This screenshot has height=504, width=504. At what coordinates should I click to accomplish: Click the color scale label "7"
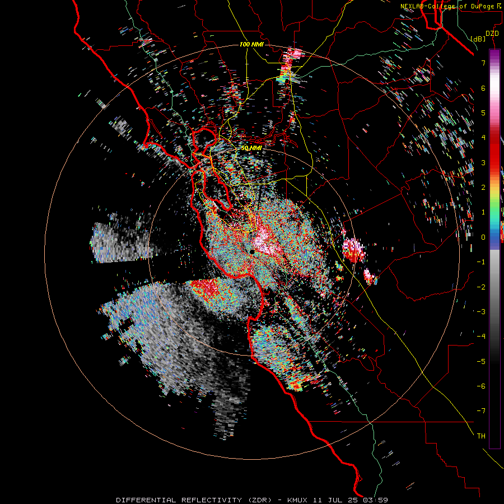coord(483,63)
